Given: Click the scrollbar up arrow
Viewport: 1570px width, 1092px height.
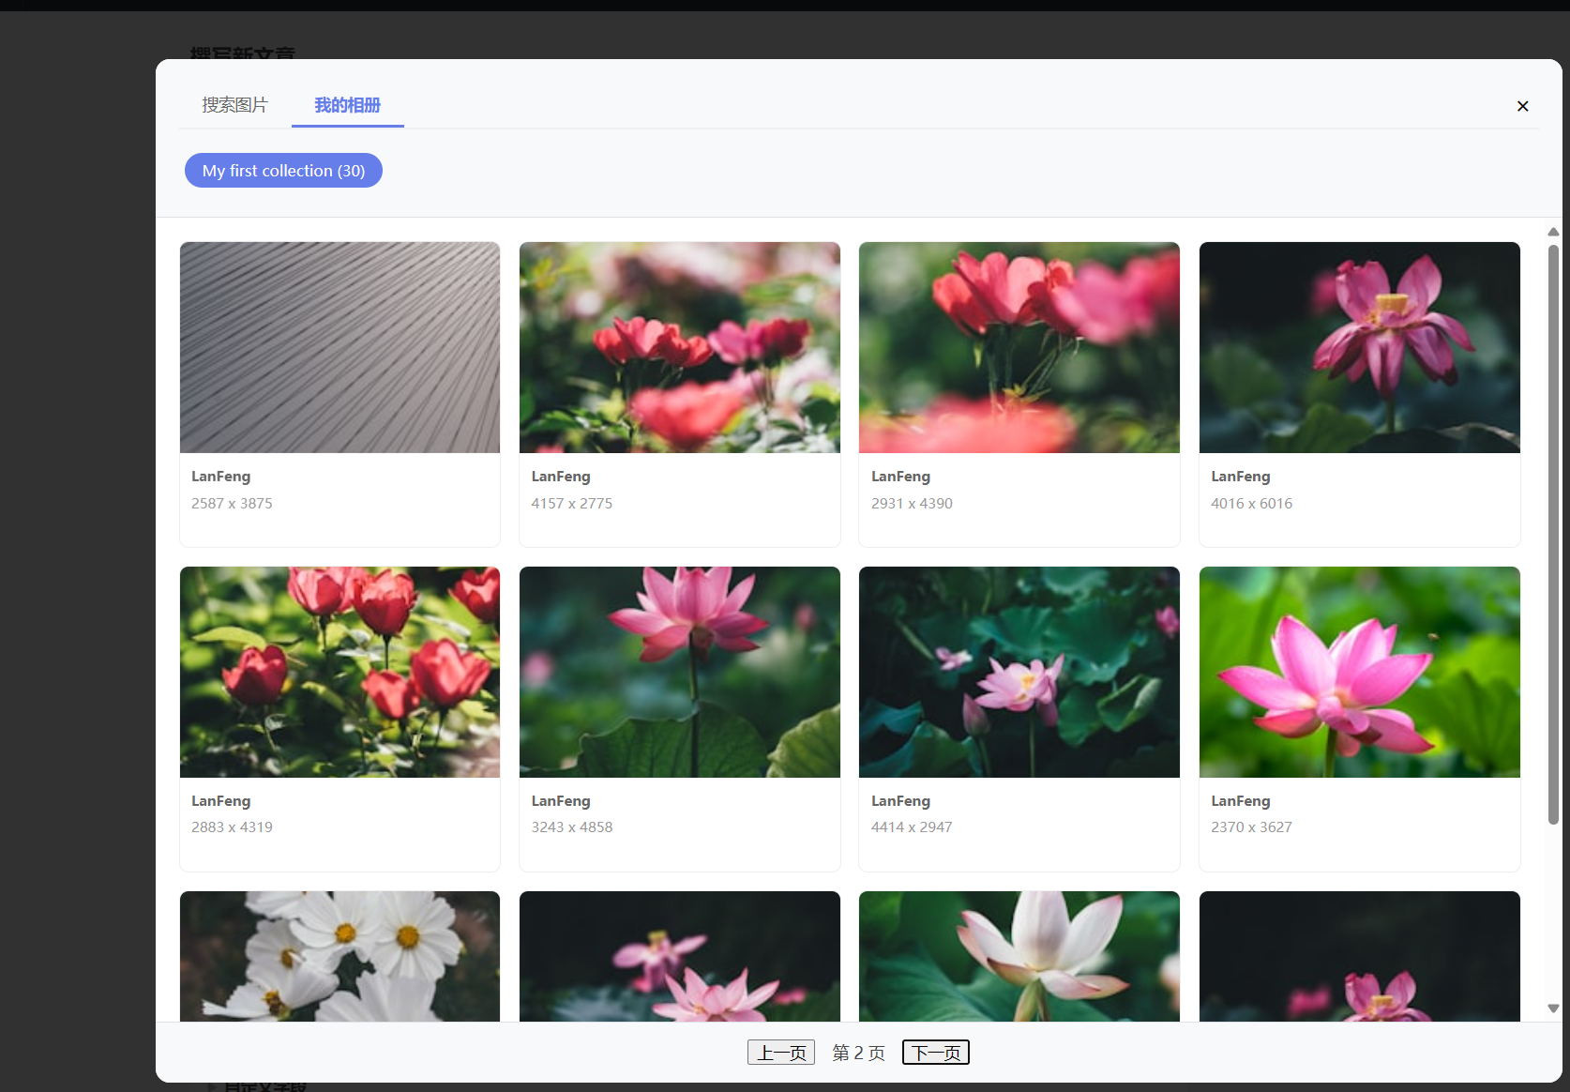Looking at the screenshot, I should [x=1552, y=232].
